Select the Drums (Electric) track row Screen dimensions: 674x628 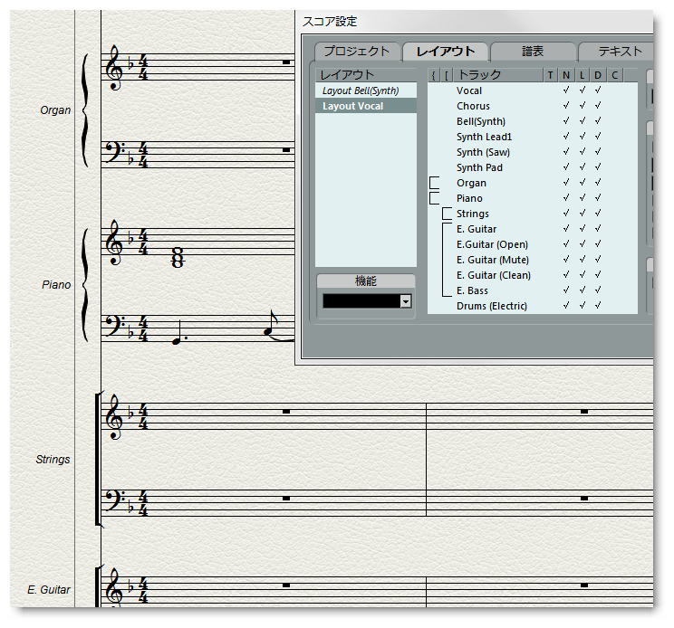pos(532,306)
